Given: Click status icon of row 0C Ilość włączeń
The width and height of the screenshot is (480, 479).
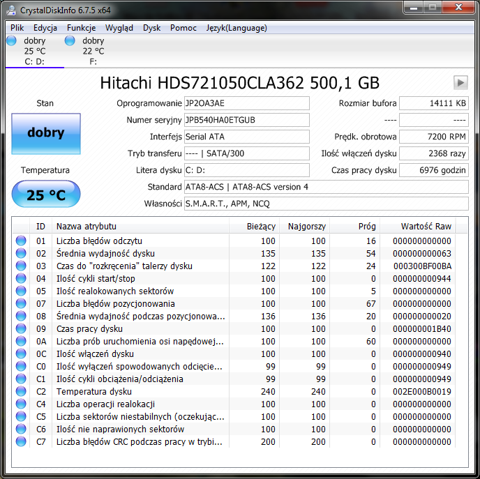Looking at the screenshot, I should [21, 353].
